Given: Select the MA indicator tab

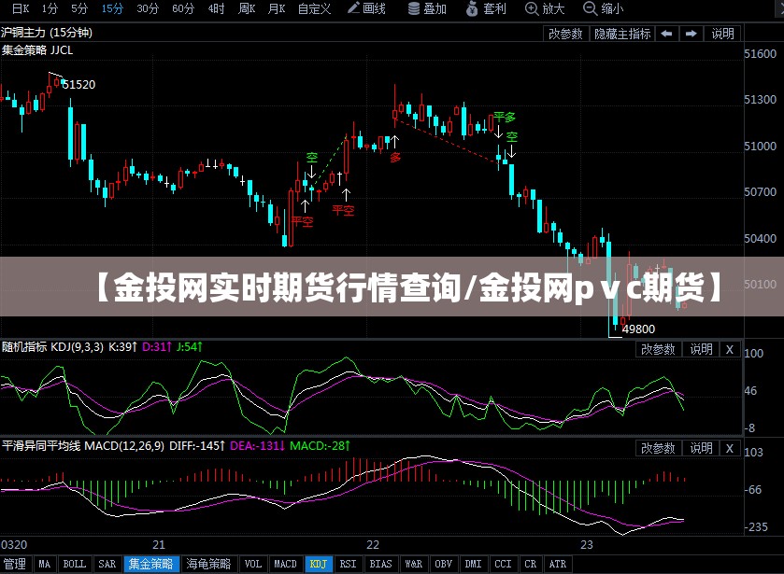Looking at the screenshot, I should pyautogui.click(x=45, y=564).
